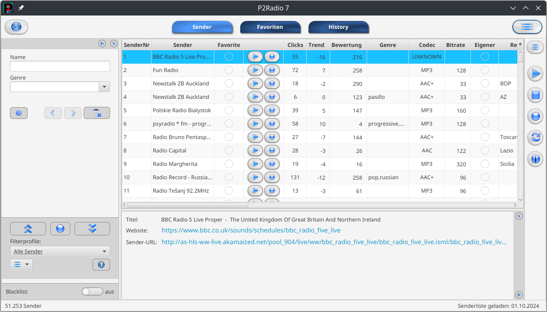This screenshot has width=547, height=312.
Task: Open the Genre dropdown arrow
Action: pos(104,87)
